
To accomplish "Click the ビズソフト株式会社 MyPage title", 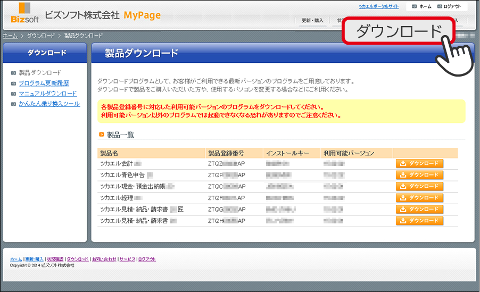I will click(x=103, y=15).
